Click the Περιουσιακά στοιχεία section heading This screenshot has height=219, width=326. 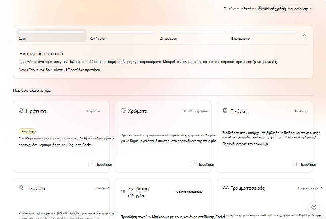coord(32,90)
